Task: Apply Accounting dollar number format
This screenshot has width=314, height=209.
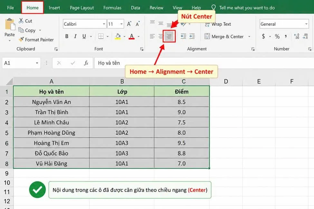Action: 263,36
